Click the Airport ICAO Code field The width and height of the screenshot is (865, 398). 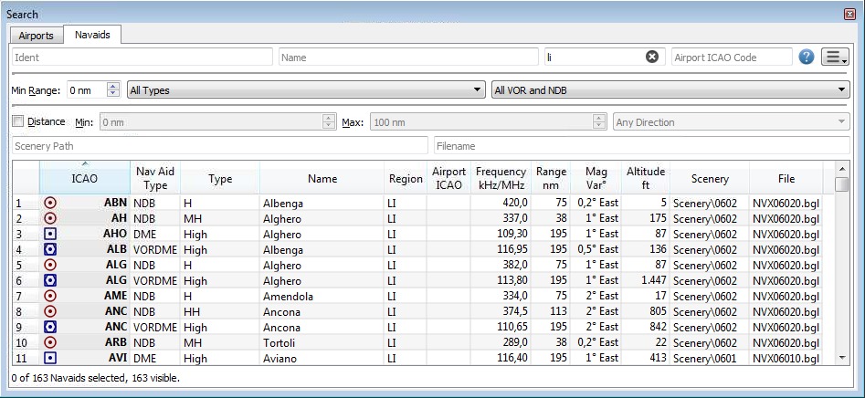(732, 57)
